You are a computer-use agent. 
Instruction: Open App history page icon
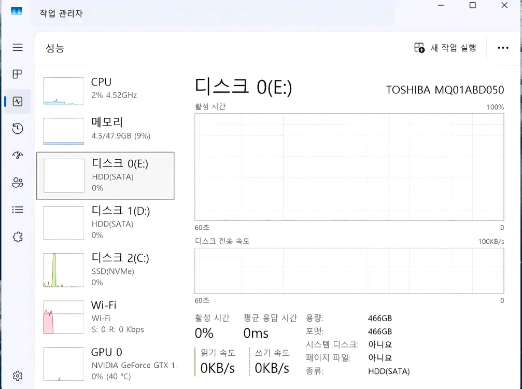pos(18,128)
